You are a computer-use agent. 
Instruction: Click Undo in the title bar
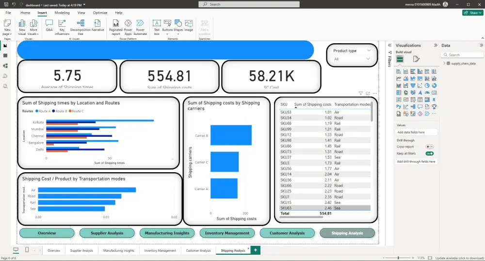click(x=14, y=4)
